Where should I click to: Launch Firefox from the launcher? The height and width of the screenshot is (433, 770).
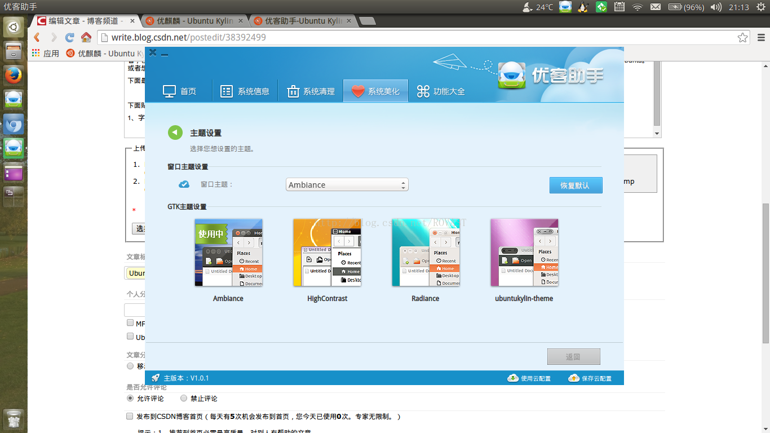14,76
